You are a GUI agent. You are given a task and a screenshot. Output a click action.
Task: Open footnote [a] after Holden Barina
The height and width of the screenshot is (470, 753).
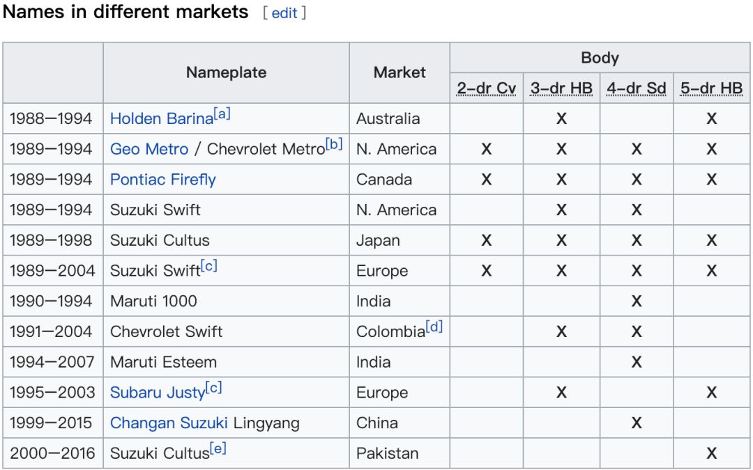222,114
